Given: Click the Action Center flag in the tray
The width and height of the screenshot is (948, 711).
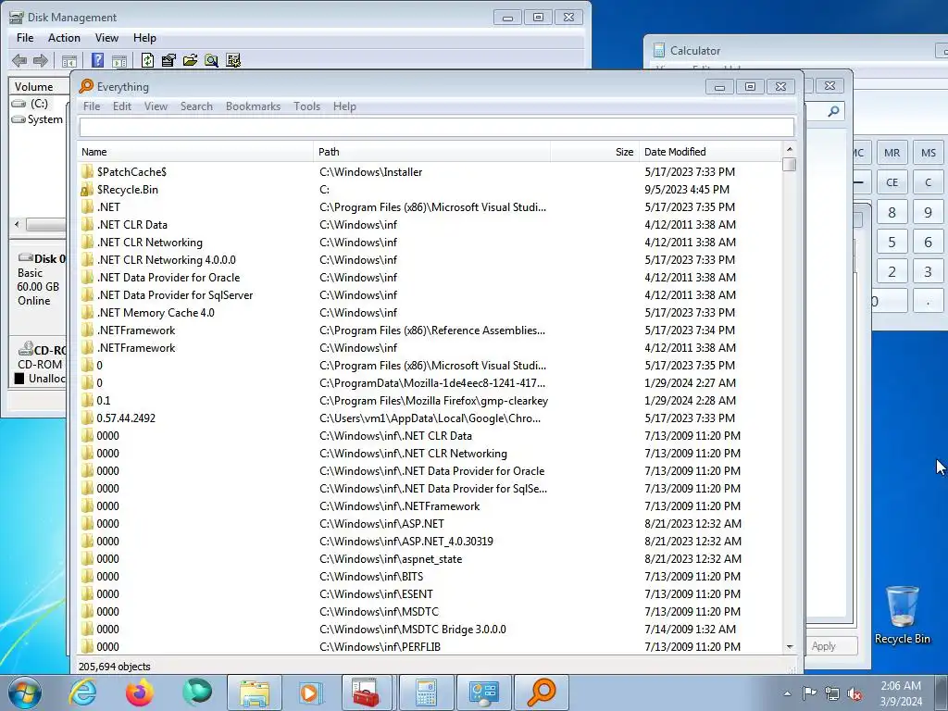Looking at the screenshot, I should pos(809,693).
